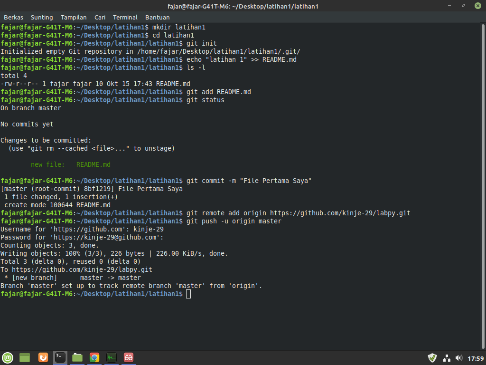Launch Firefox from the panel
The width and height of the screenshot is (486, 365).
[43, 357]
